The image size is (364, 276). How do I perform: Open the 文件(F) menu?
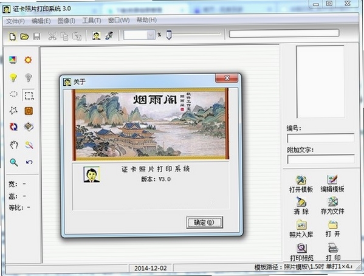15,21
